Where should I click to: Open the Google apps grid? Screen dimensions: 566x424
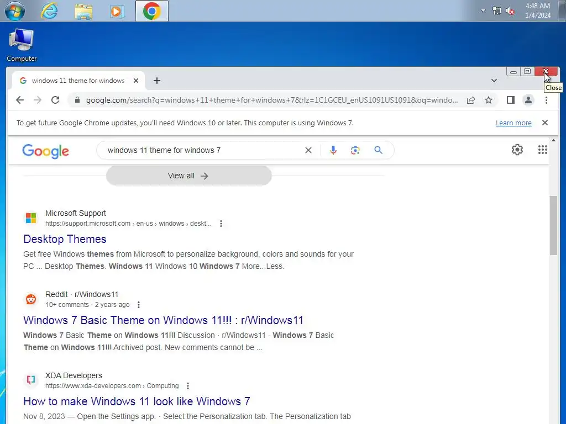click(543, 150)
